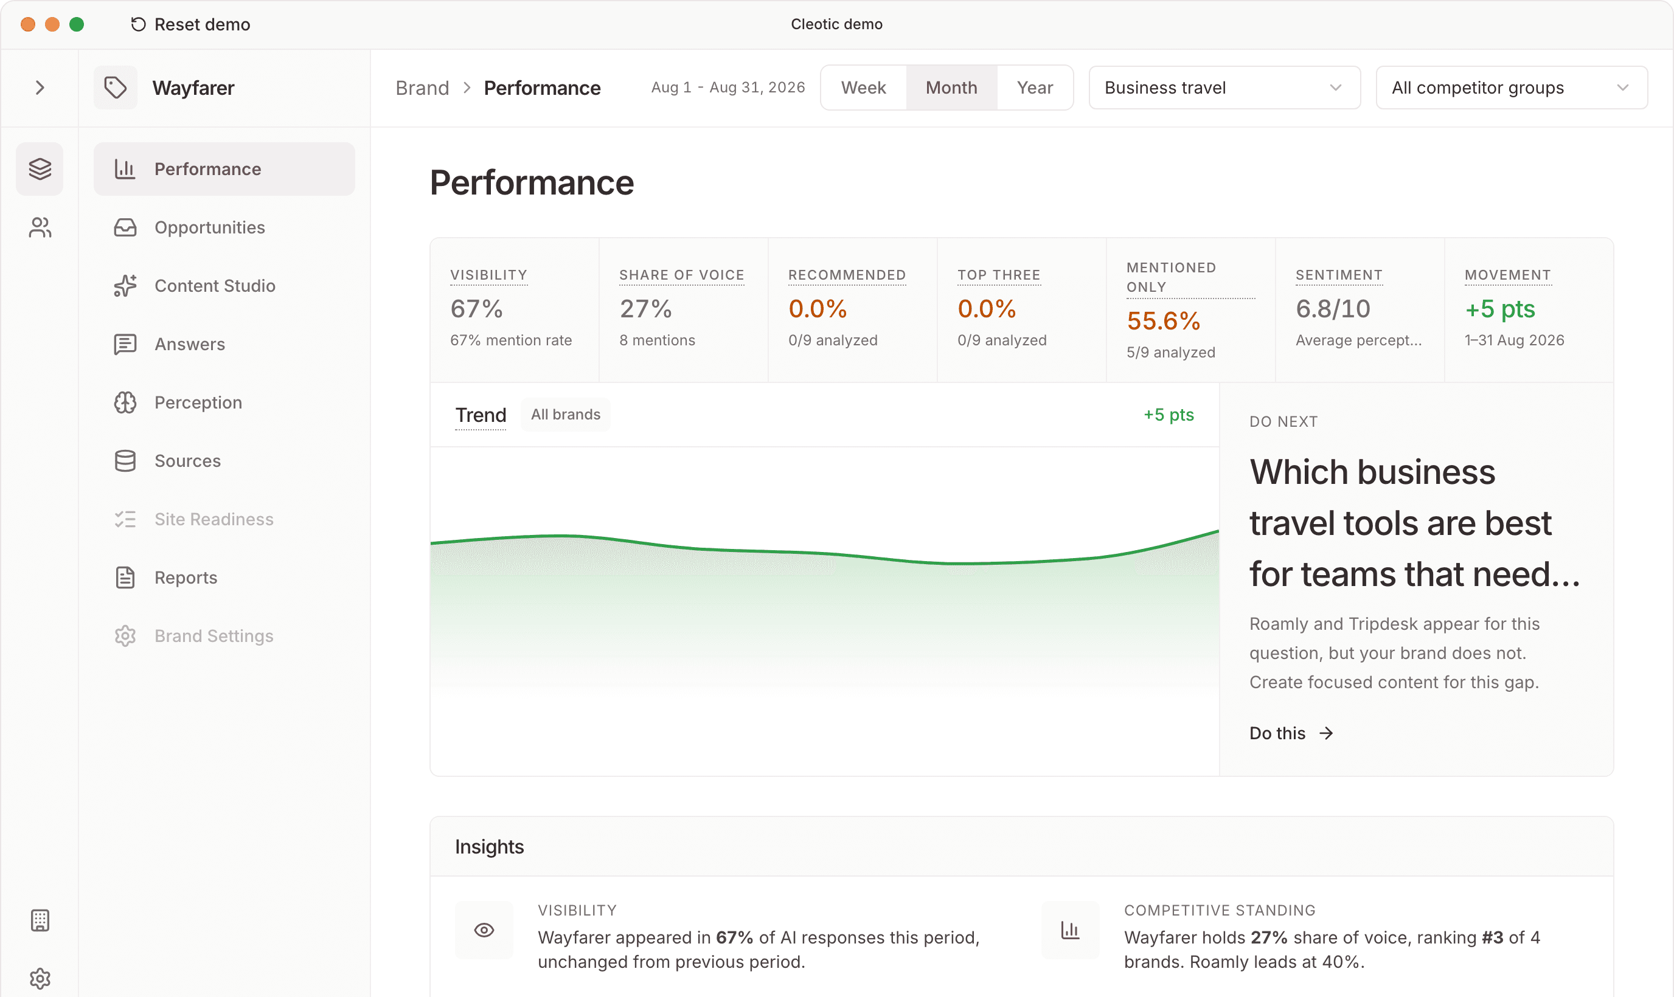Image resolution: width=1674 pixels, height=997 pixels.
Task: Click the Wayfarer brand name
Action: tap(193, 88)
